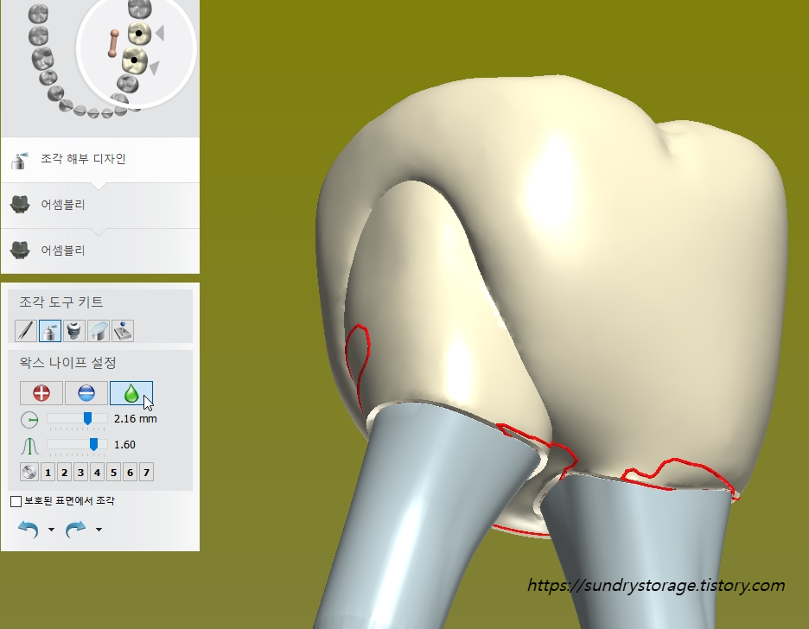809x629 pixels.
Task: Select the upper highlighted tooth in overview
Action: click(x=139, y=34)
